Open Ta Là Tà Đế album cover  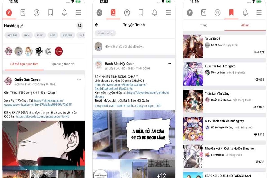coord(193,46)
